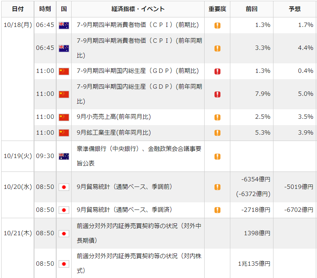
Task: Click the Japan flag on the 対外中長期債 row
Action: point(64,234)
